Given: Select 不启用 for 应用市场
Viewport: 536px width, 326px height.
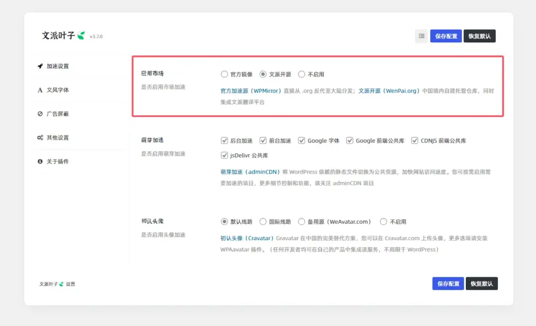Looking at the screenshot, I should tap(301, 74).
